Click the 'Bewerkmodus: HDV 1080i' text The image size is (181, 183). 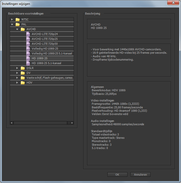pos(109,90)
